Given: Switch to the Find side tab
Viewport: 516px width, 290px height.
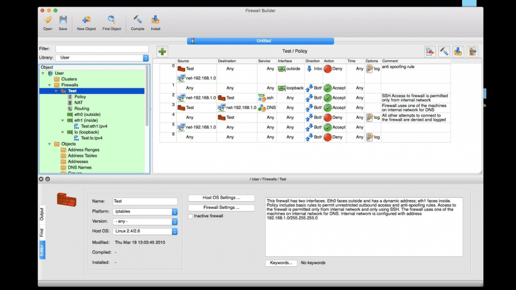Looking at the screenshot, I should pos(42,233).
